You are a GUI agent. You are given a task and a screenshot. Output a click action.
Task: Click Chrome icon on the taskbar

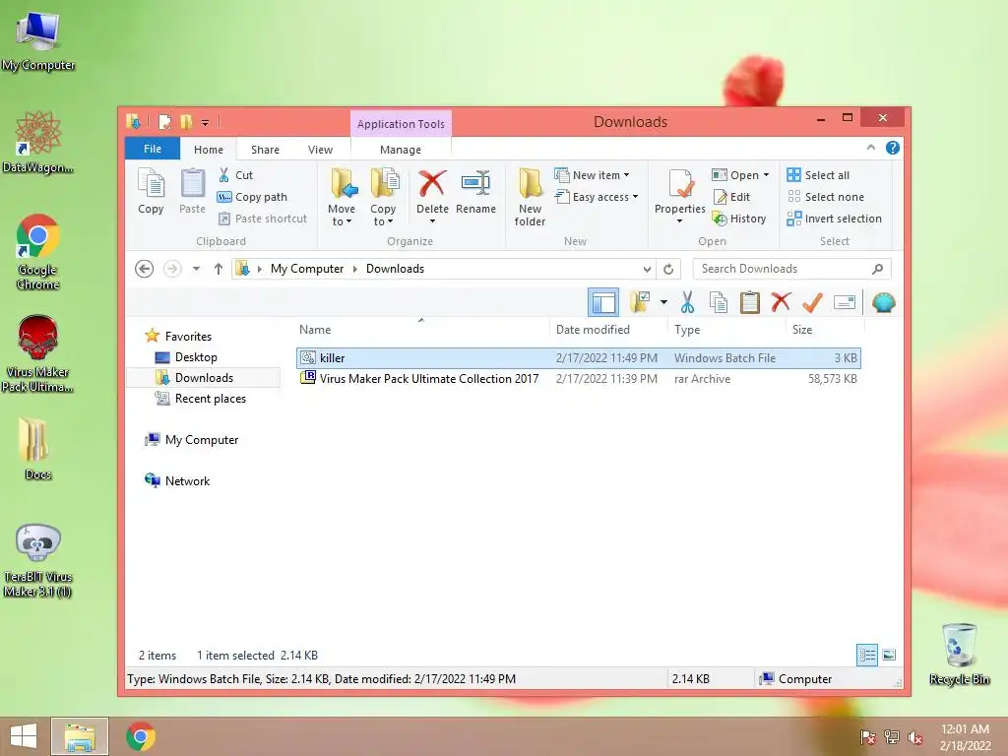[140, 736]
